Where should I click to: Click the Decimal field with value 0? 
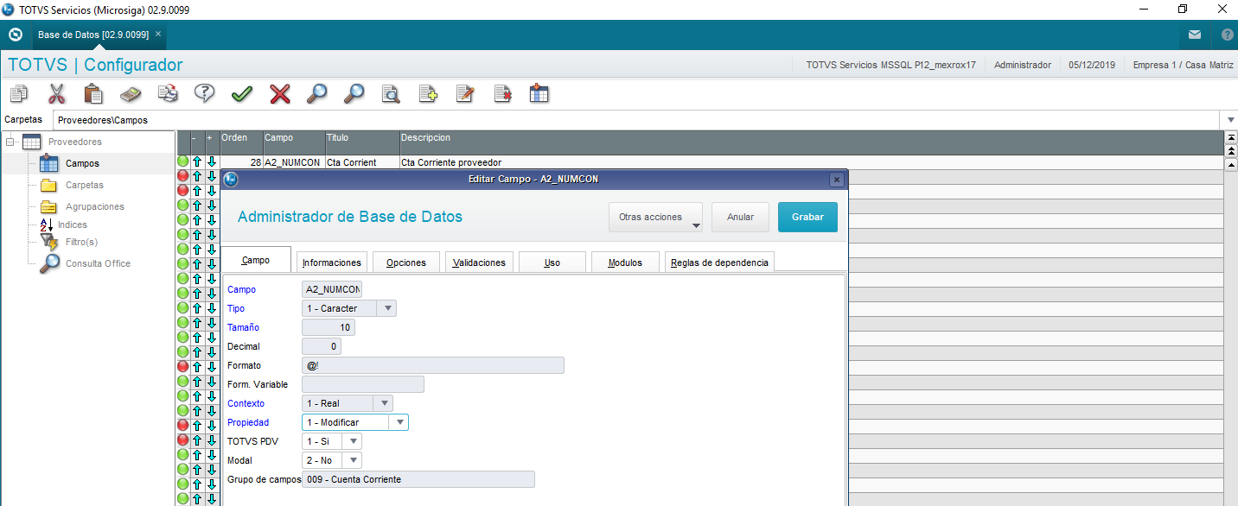pyautogui.click(x=322, y=346)
